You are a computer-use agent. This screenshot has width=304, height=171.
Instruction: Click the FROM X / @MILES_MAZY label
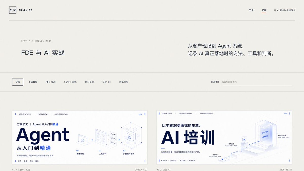pyautogui.click(x=36, y=41)
